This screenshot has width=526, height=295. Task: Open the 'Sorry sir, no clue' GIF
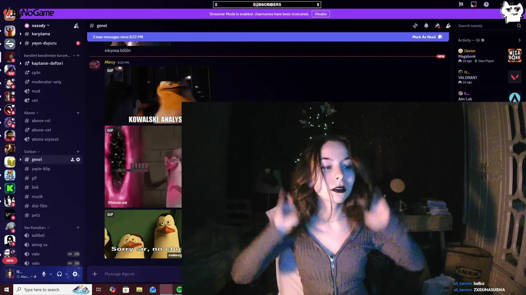[x=143, y=234]
